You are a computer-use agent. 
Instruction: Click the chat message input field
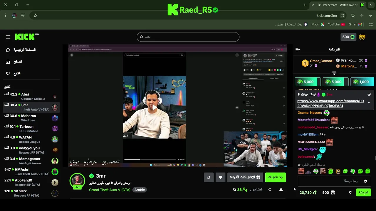click(334, 181)
